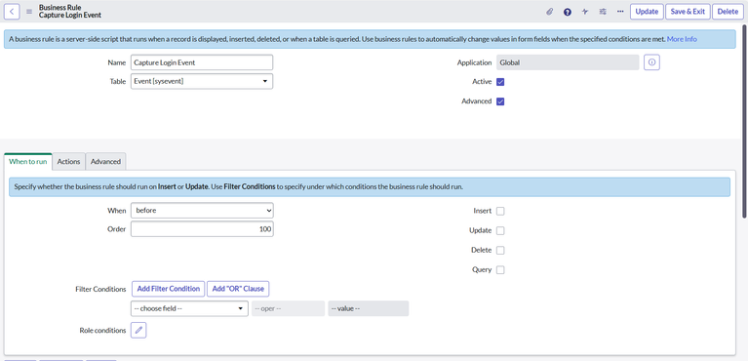This screenshot has width=748, height=361.
Task: Switch to the Actions tab
Action: tap(68, 161)
